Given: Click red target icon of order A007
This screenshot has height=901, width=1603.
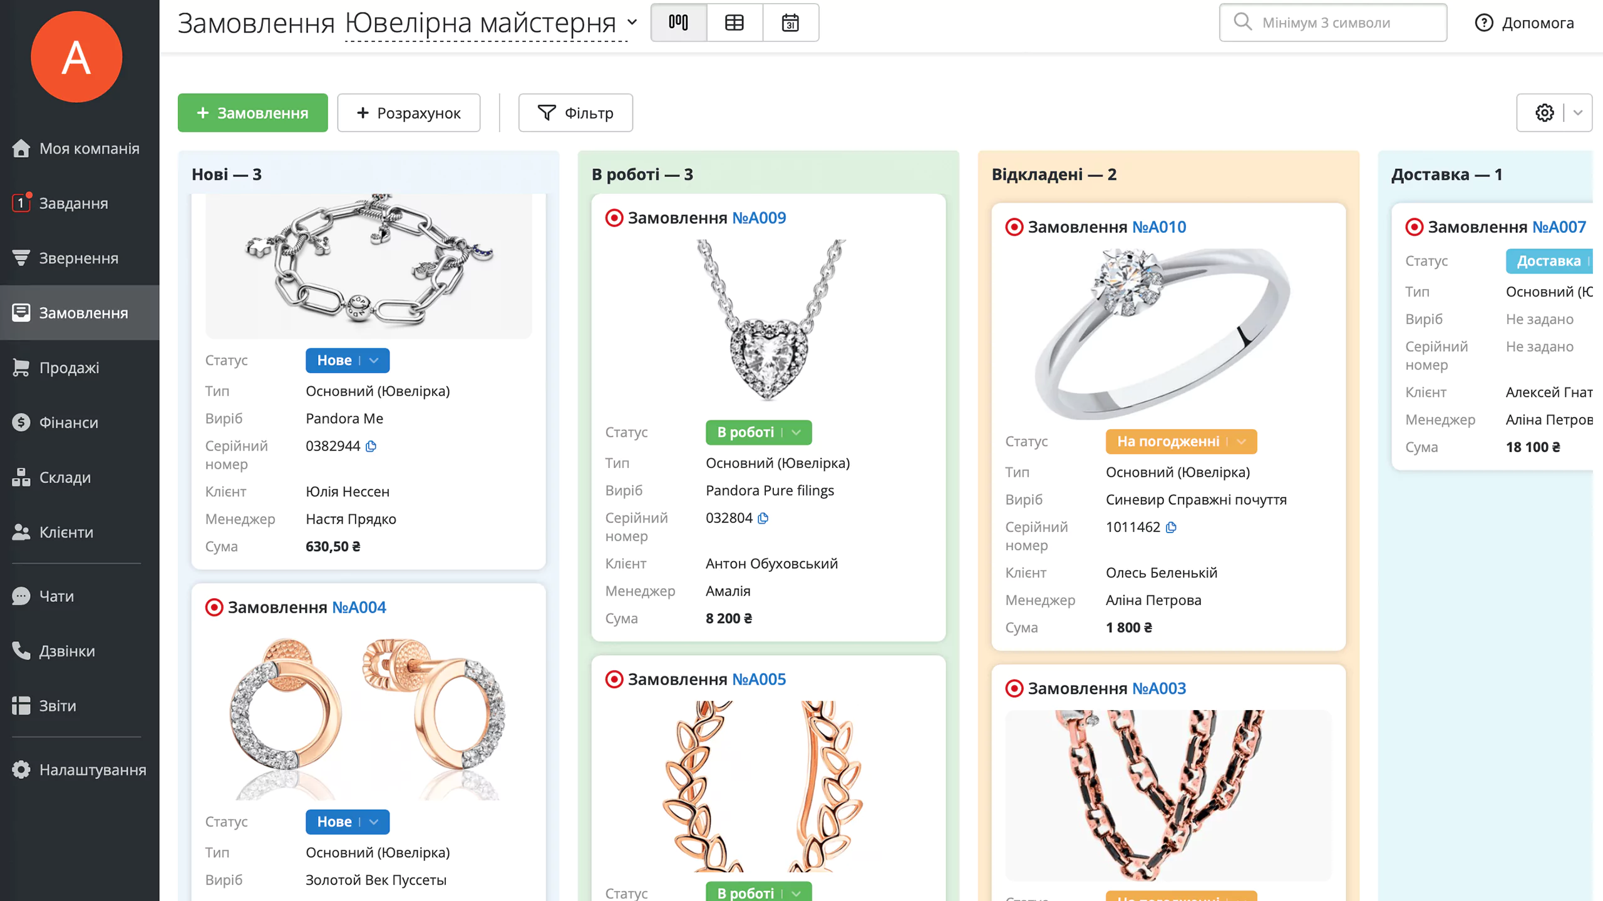Looking at the screenshot, I should pyautogui.click(x=1415, y=227).
